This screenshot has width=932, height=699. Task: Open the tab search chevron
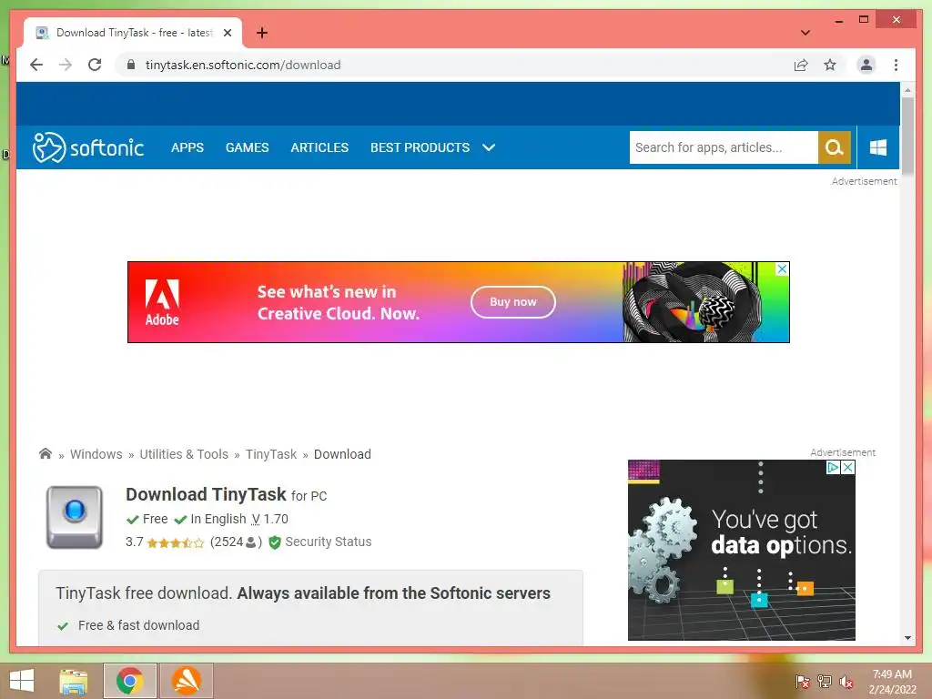[x=805, y=33]
